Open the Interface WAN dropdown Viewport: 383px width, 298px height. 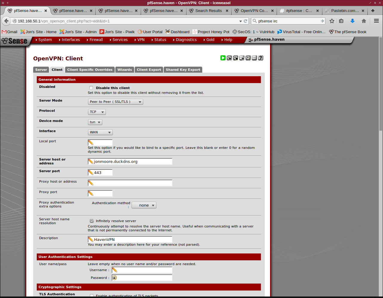coord(100,132)
